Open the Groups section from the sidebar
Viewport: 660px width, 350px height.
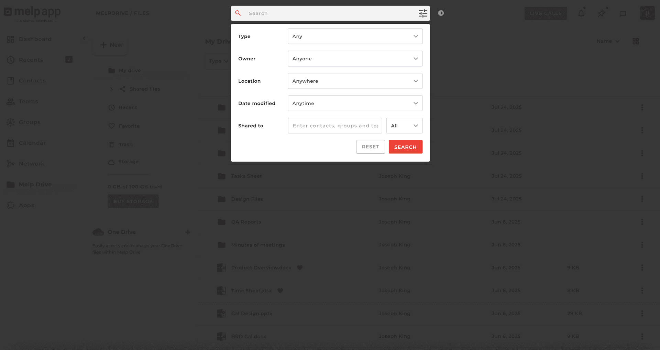click(29, 122)
